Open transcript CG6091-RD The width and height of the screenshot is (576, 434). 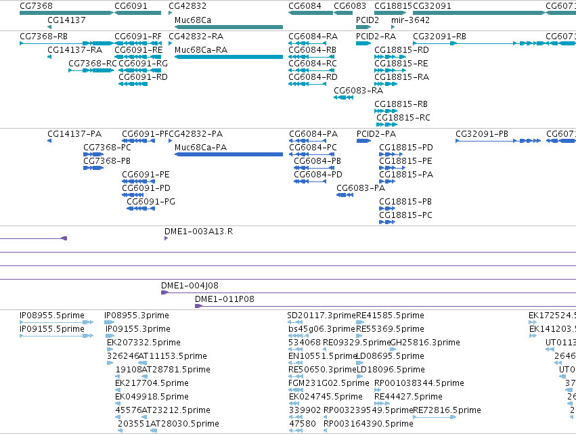(x=143, y=77)
